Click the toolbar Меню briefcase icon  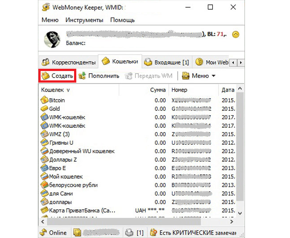[x=186, y=76]
